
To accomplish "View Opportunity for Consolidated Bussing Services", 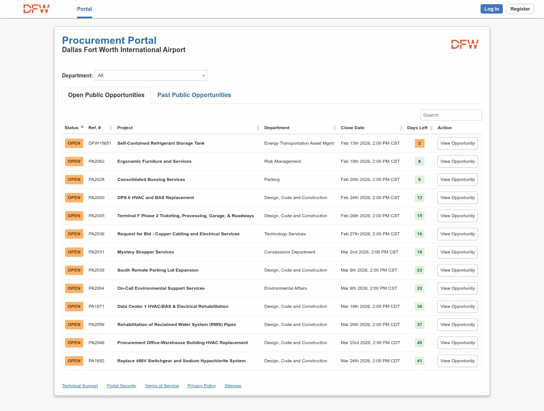I will pos(457,180).
